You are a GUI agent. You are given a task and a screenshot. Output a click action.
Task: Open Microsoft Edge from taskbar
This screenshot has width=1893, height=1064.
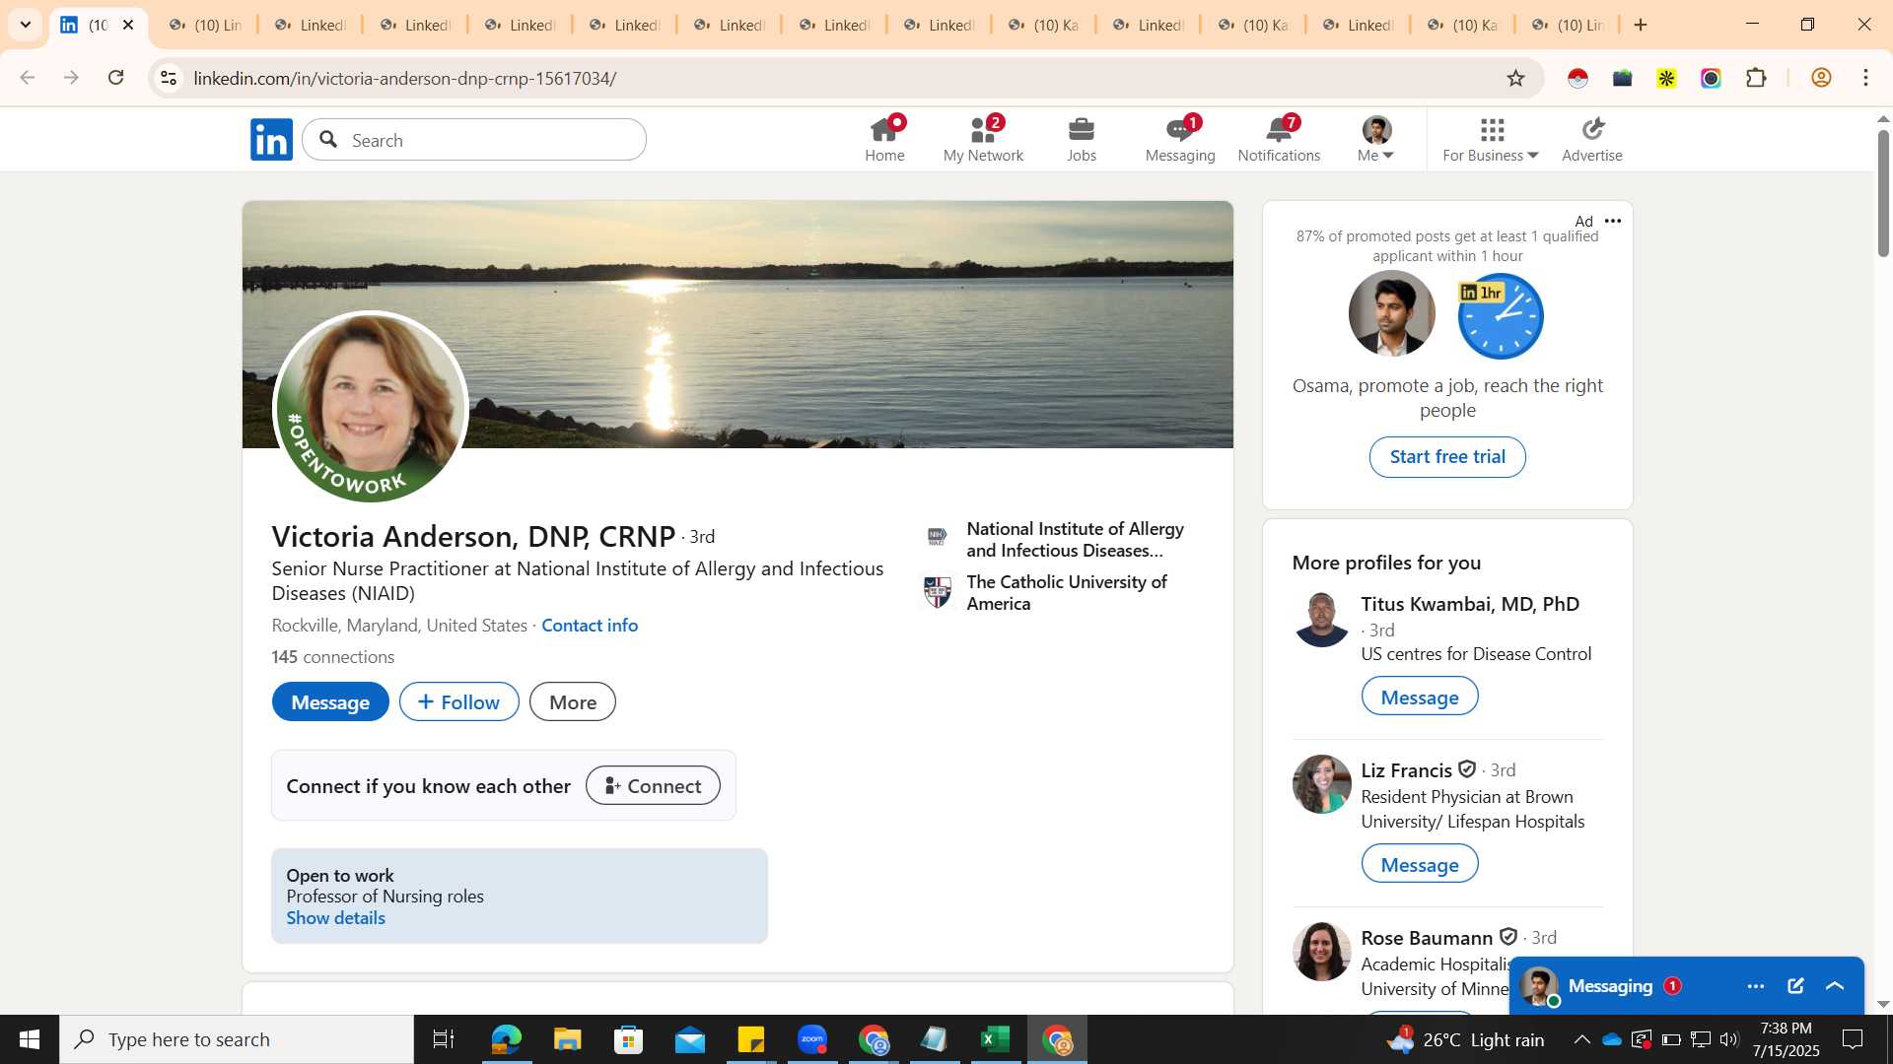coord(506,1039)
